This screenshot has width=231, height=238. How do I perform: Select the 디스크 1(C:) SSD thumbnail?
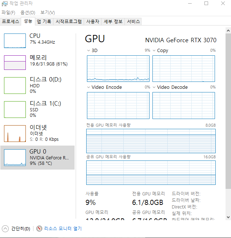click(15, 110)
